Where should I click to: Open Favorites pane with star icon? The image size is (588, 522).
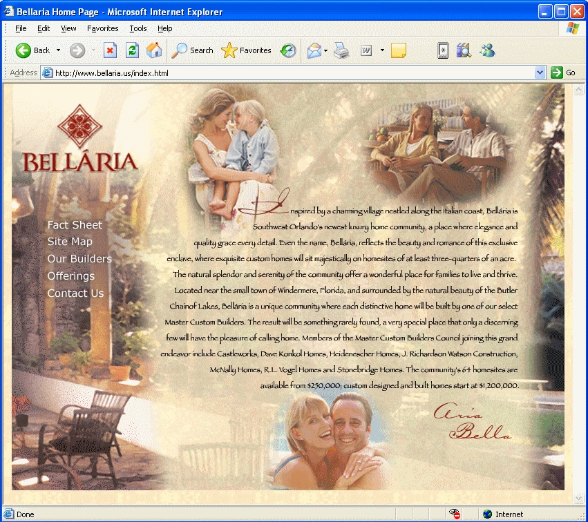click(x=246, y=50)
